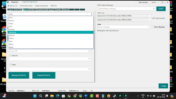Screen dimensions: 176x99
Task: Choose Huawei from brand list
Action: click(51, 29)
